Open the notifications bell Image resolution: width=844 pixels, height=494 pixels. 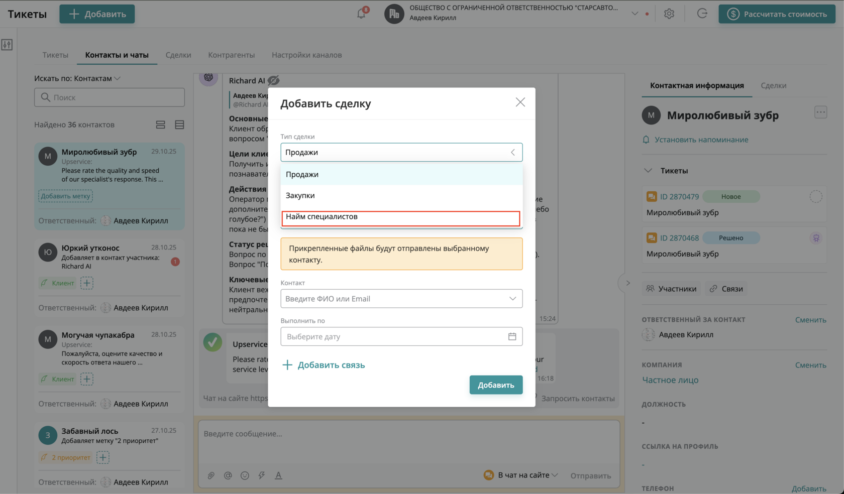coord(361,14)
